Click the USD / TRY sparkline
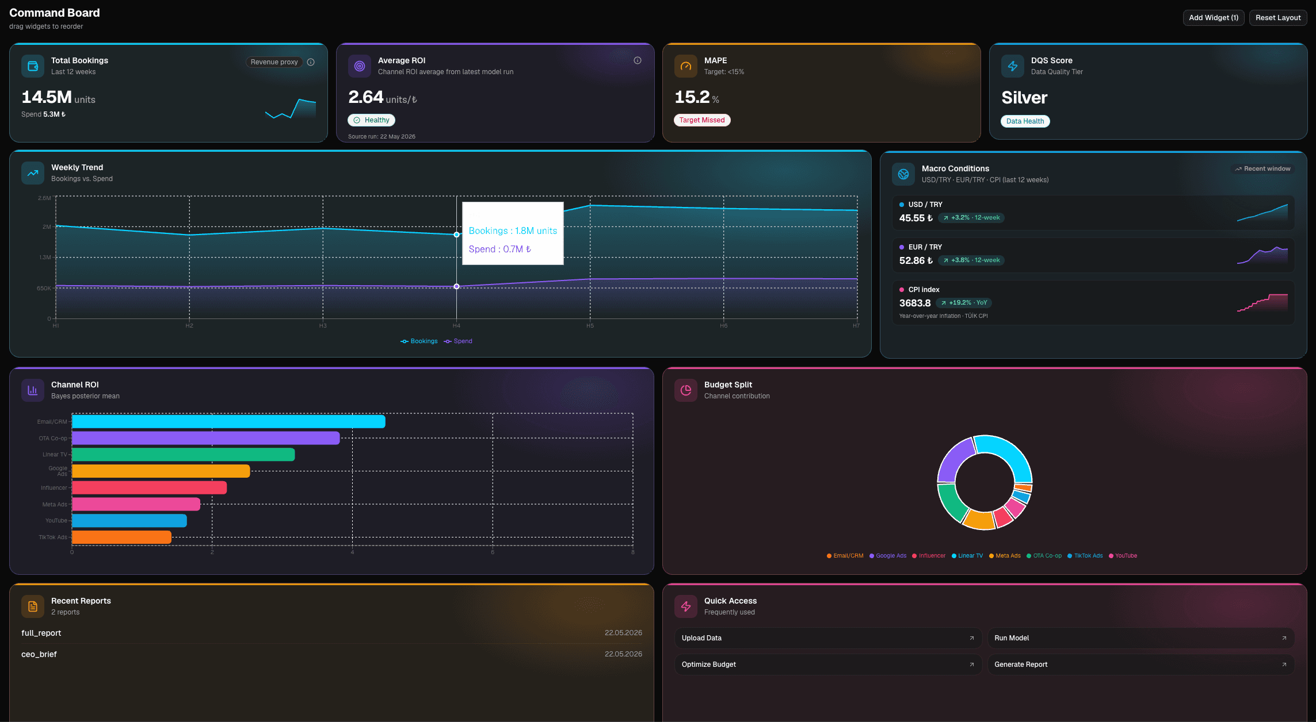Screen dimensions: 1316x722 tap(1262, 213)
